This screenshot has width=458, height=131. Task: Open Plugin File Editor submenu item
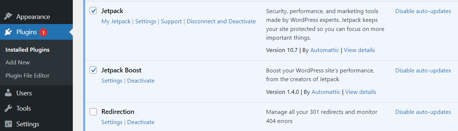(x=27, y=76)
